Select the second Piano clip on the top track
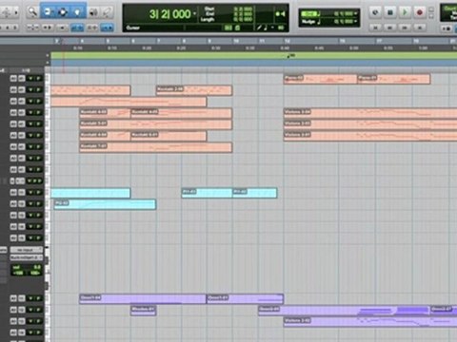Image resolution: width=457 pixels, height=342 pixels. click(394, 79)
